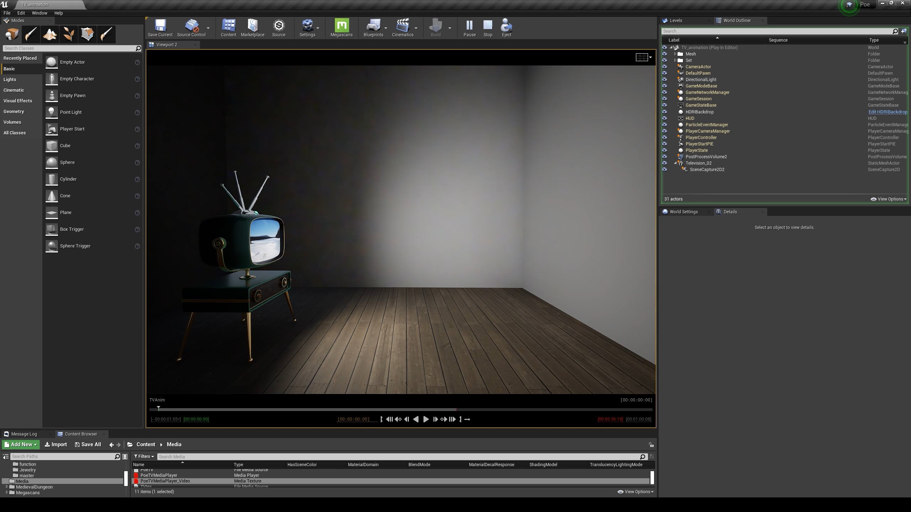The width and height of the screenshot is (911, 512).
Task: Click the Import button
Action: click(x=56, y=444)
